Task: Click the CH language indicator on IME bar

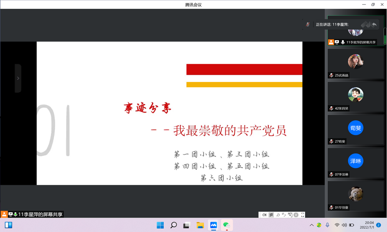Action: click(264, 215)
